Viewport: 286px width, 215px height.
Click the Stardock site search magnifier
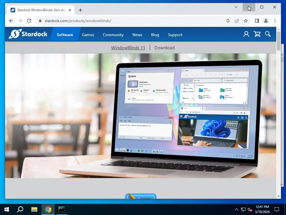(x=268, y=34)
